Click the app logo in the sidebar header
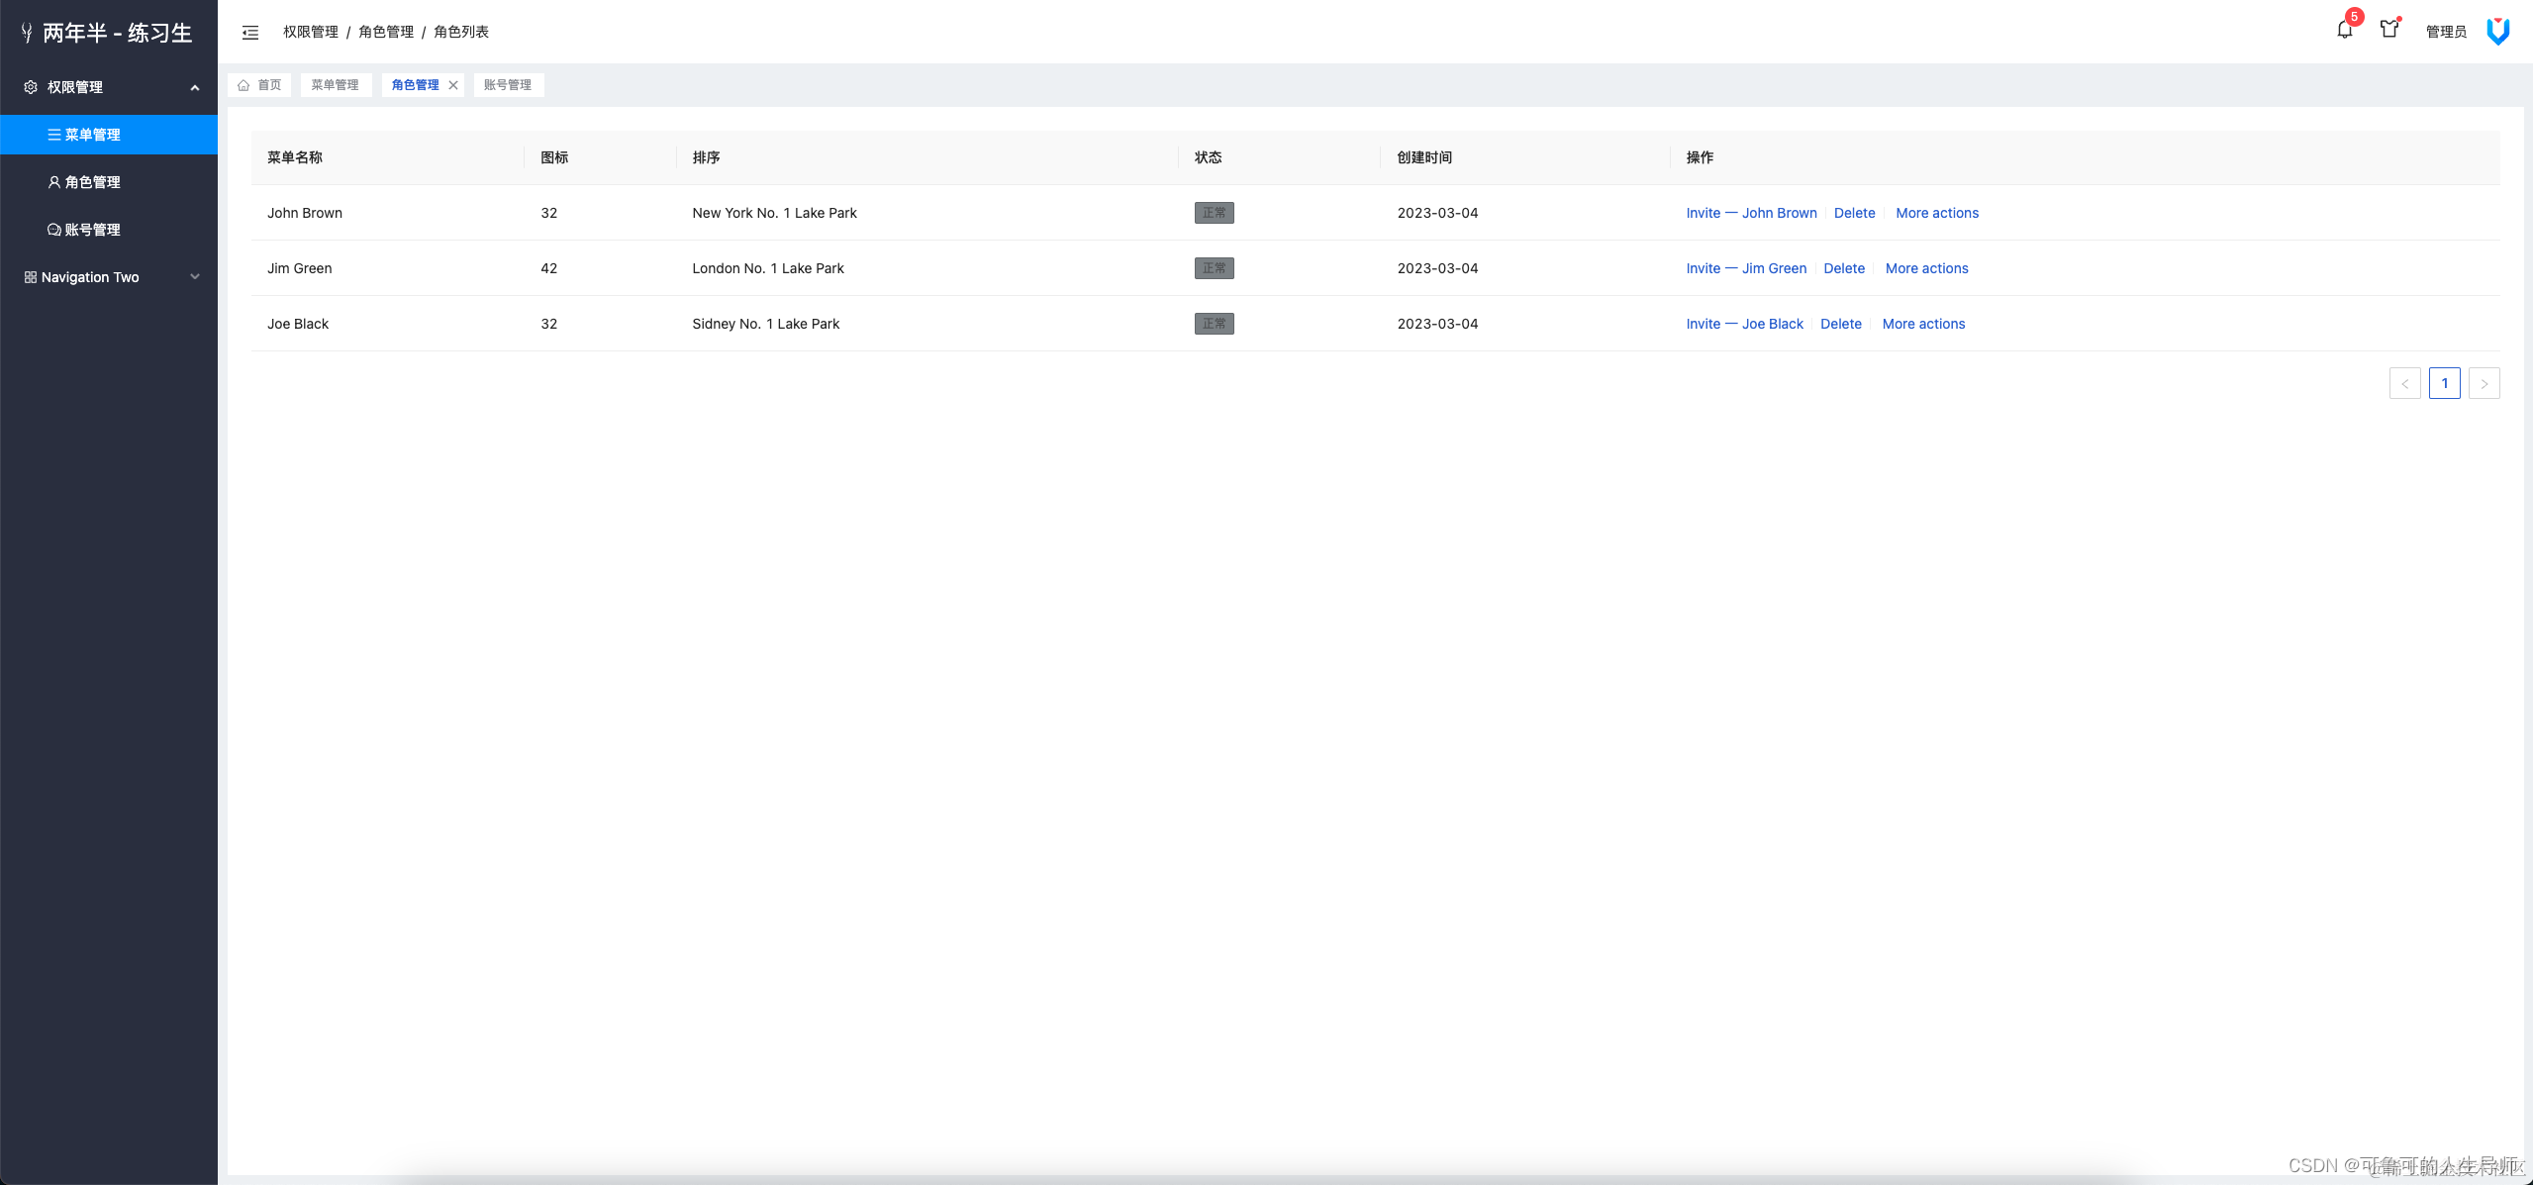 pyautogui.click(x=27, y=34)
